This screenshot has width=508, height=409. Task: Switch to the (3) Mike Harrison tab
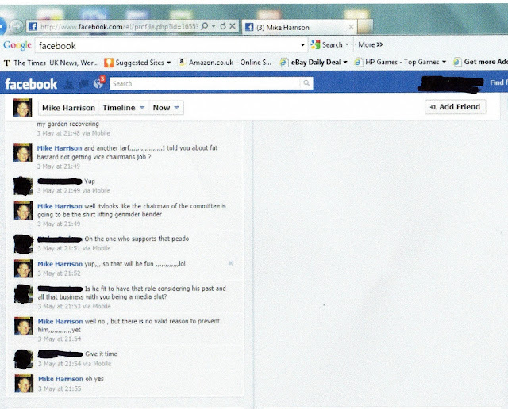[300, 27]
